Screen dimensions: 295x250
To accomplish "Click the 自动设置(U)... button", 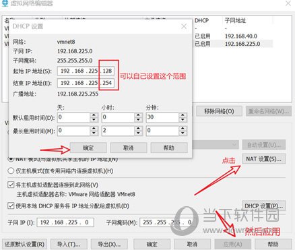I will [x=263, y=145].
